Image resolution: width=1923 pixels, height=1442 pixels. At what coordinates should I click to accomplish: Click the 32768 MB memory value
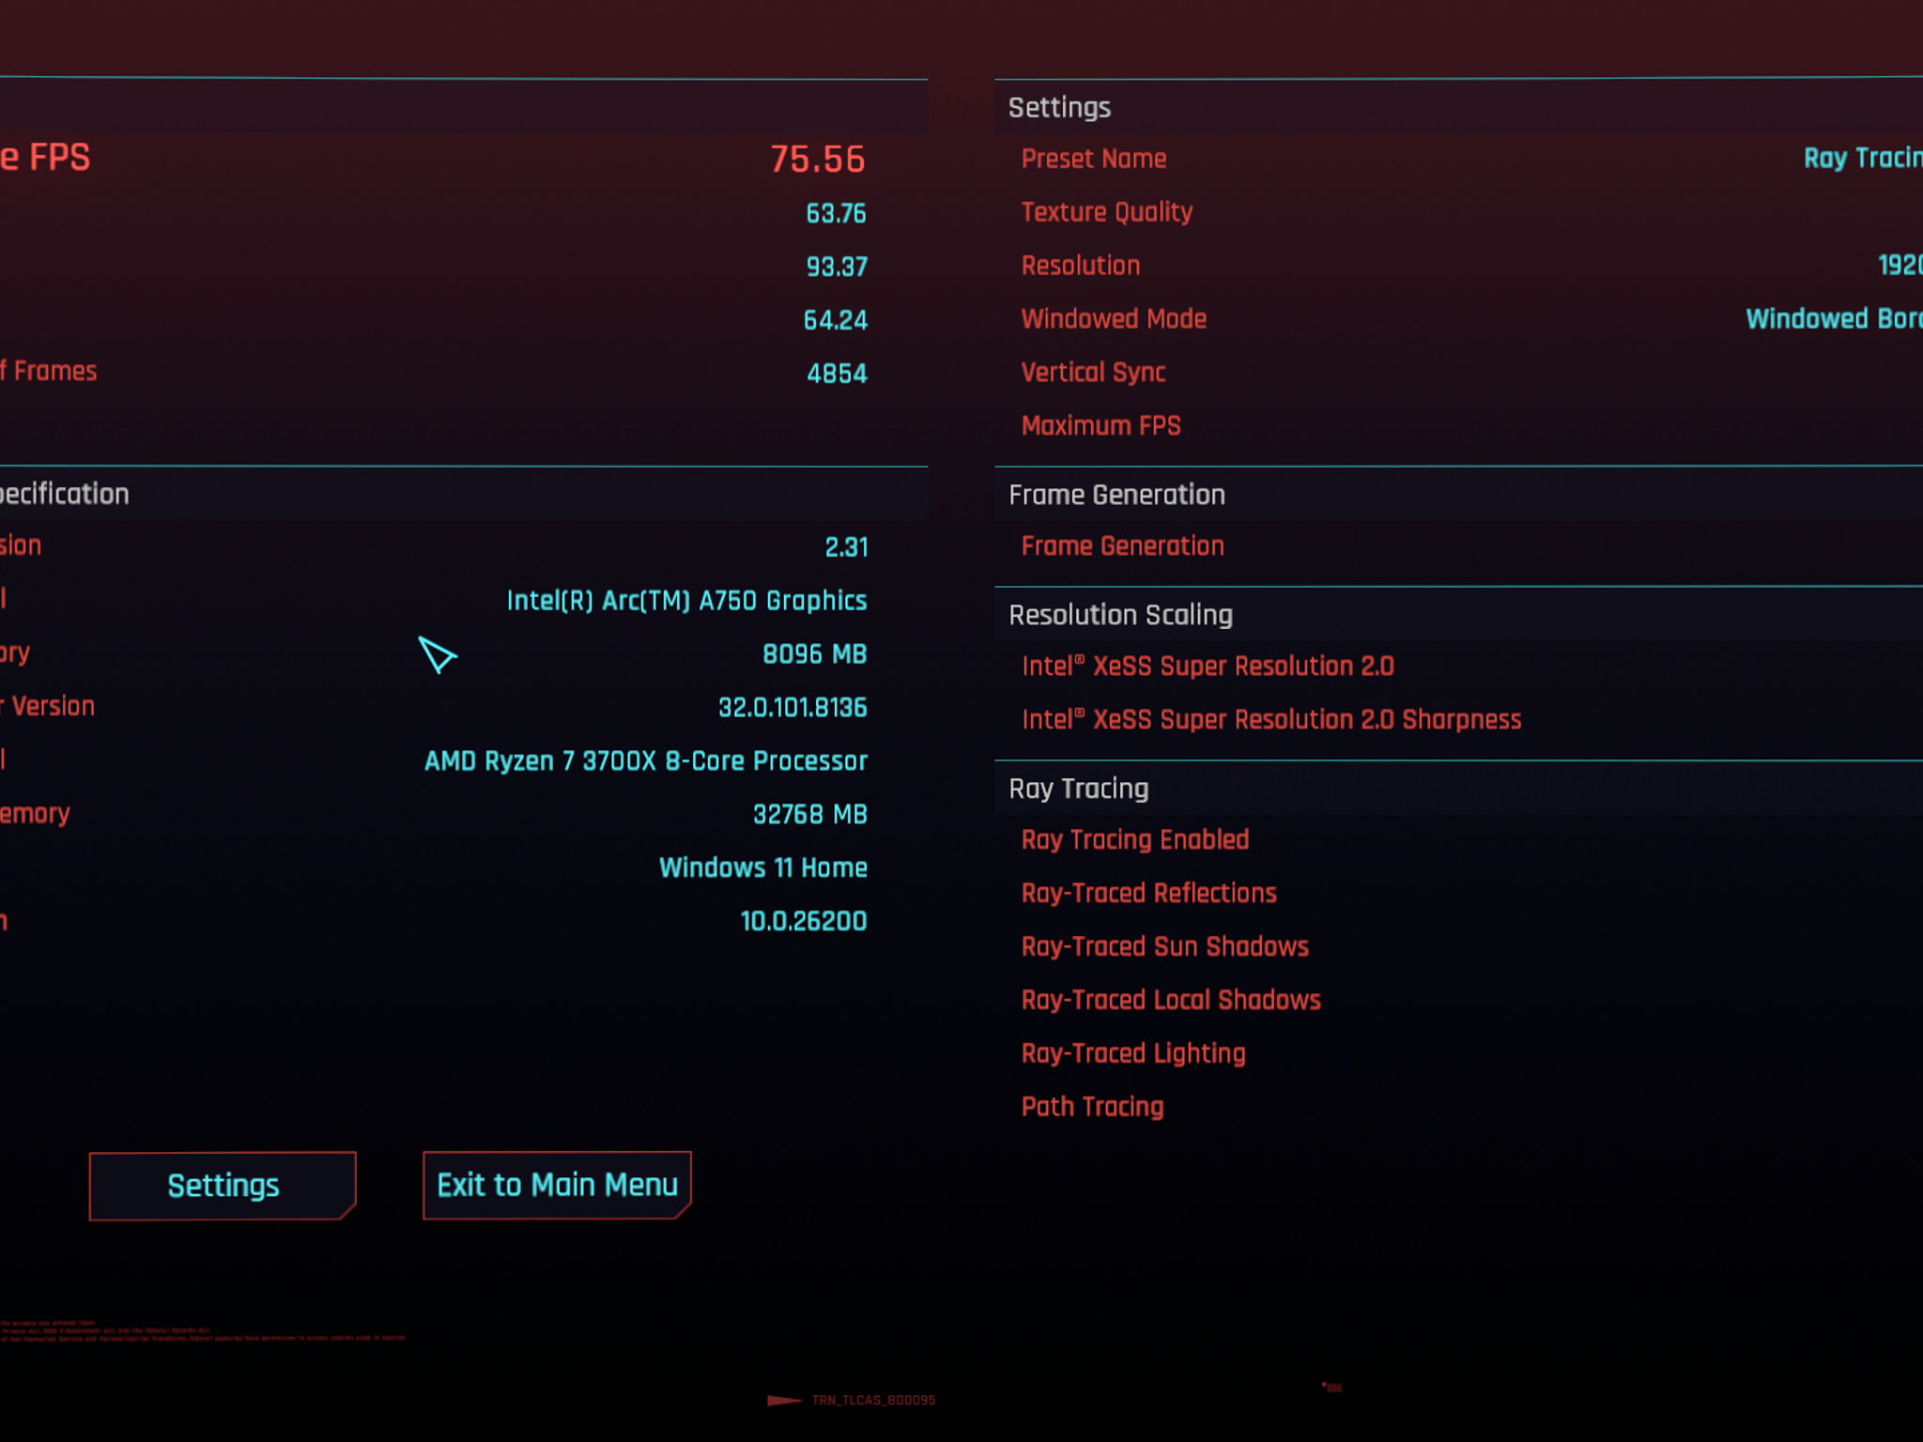(809, 815)
